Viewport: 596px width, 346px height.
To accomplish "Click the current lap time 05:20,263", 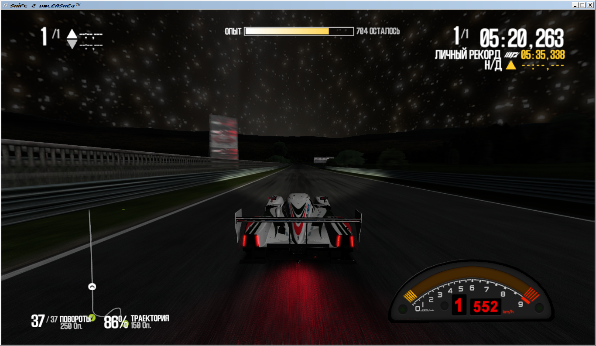I will [522, 38].
